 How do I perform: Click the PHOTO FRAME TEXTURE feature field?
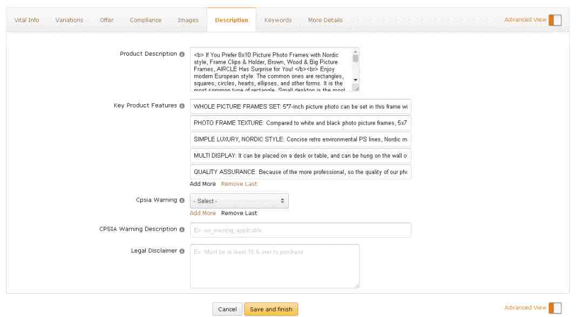point(301,123)
